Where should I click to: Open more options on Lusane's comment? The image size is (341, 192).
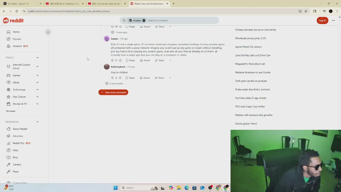coord(170,60)
